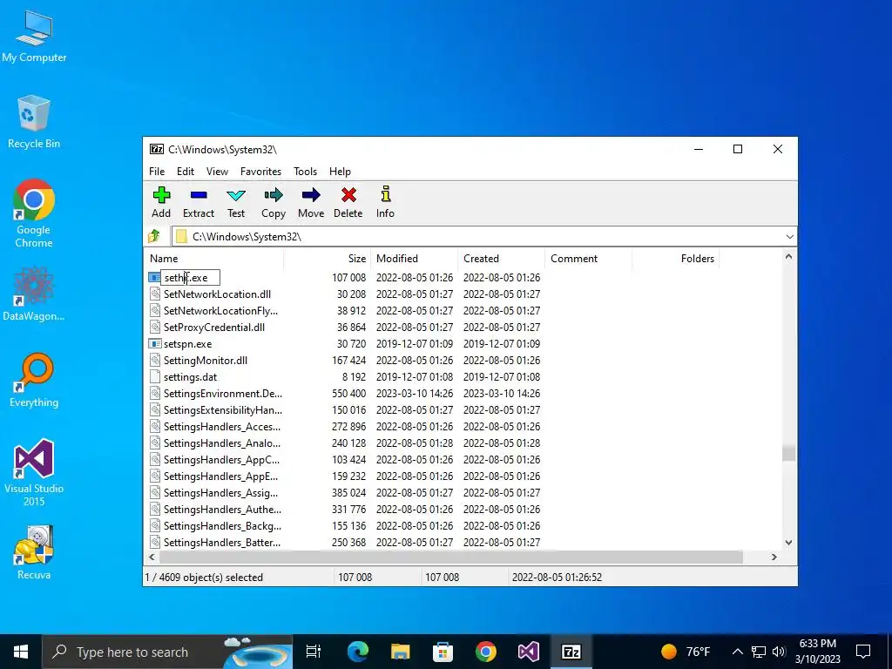Click the vertical scrollbar up arrow
The width and height of the screenshot is (892, 669).
coord(788,257)
